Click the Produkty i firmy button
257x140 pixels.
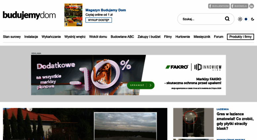240,37
